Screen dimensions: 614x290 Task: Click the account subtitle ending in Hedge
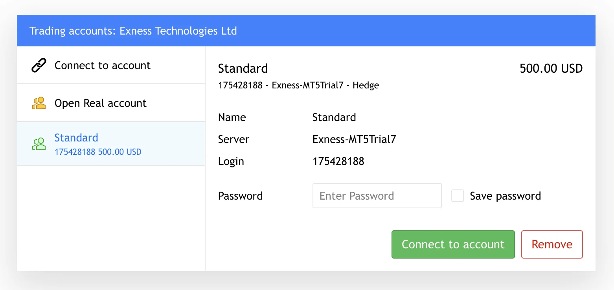298,85
